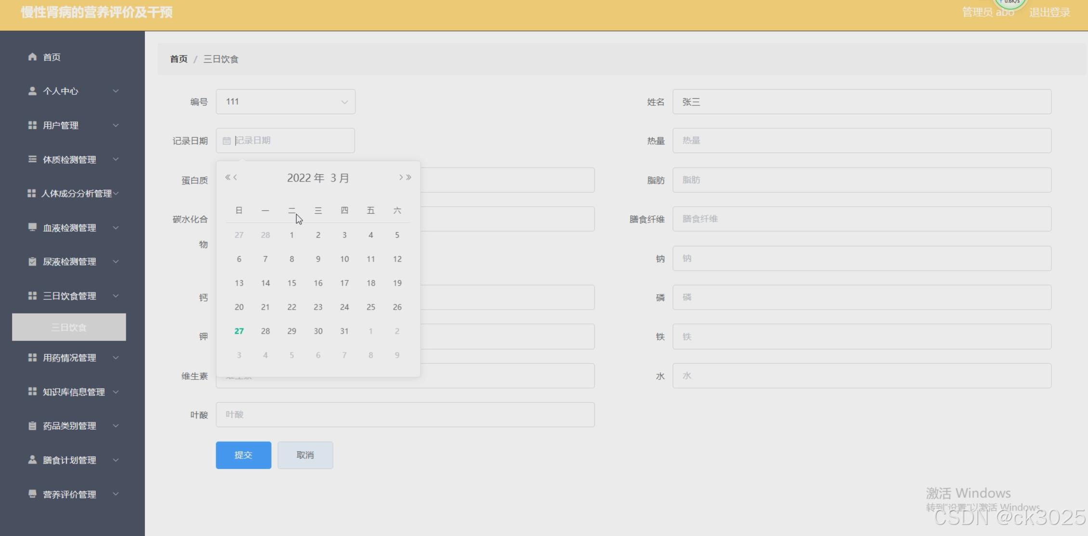The height and width of the screenshot is (536, 1088).
Task: Pick the highlighted date 27 in the calendar
Action: click(239, 331)
